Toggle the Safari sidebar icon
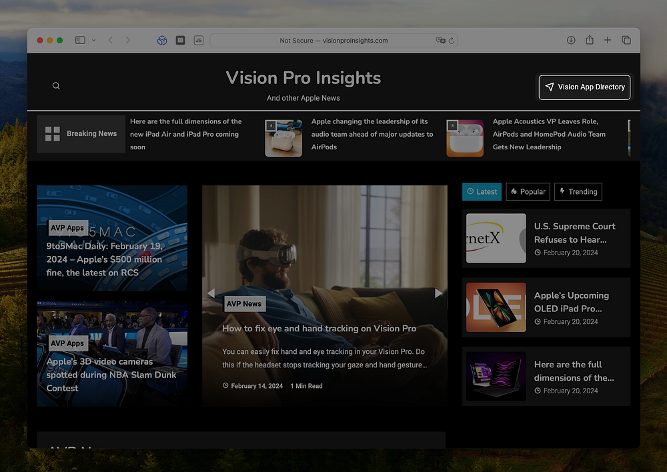Image resolution: width=667 pixels, height=472 pixels. 80,41
